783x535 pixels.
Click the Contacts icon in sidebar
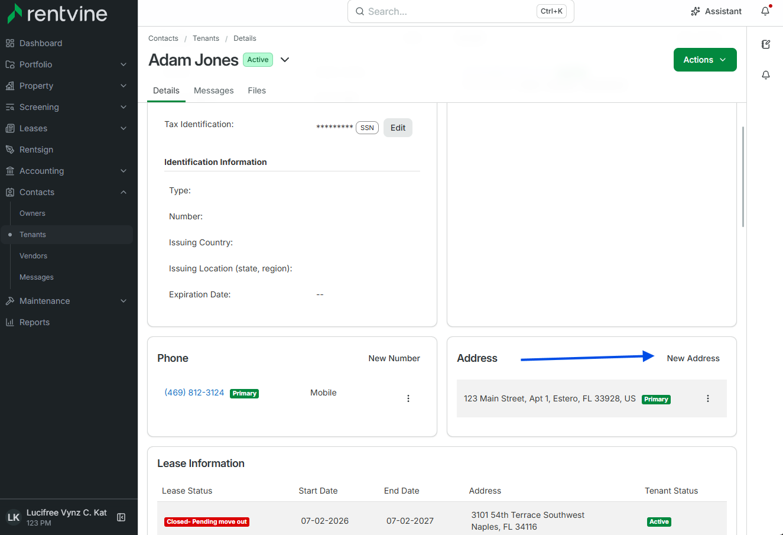click(10, 192)
